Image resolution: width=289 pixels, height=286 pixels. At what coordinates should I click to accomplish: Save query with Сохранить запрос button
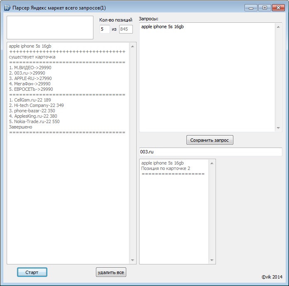tap(210, 140)
